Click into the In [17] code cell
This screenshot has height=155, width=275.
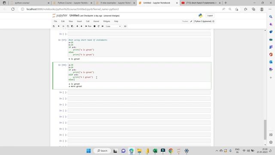[139, 47]
